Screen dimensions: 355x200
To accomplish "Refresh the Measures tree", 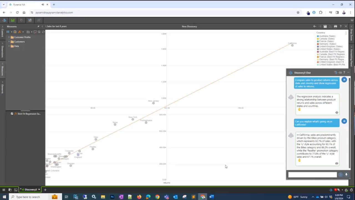I will (x=43, y=32).
